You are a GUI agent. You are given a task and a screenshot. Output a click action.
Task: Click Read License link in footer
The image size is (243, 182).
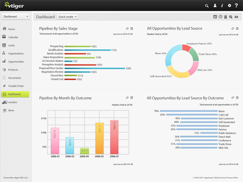tap(220, 177)
